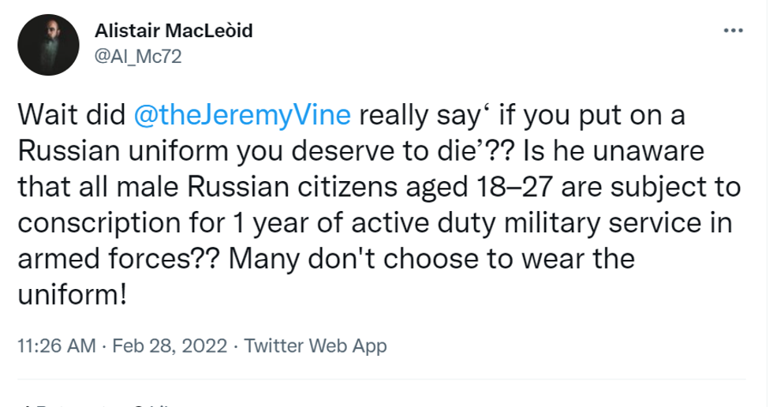
Task: Click the phrase 'Russian uniform you deserve to die'
Action: (x=191, y=151)
